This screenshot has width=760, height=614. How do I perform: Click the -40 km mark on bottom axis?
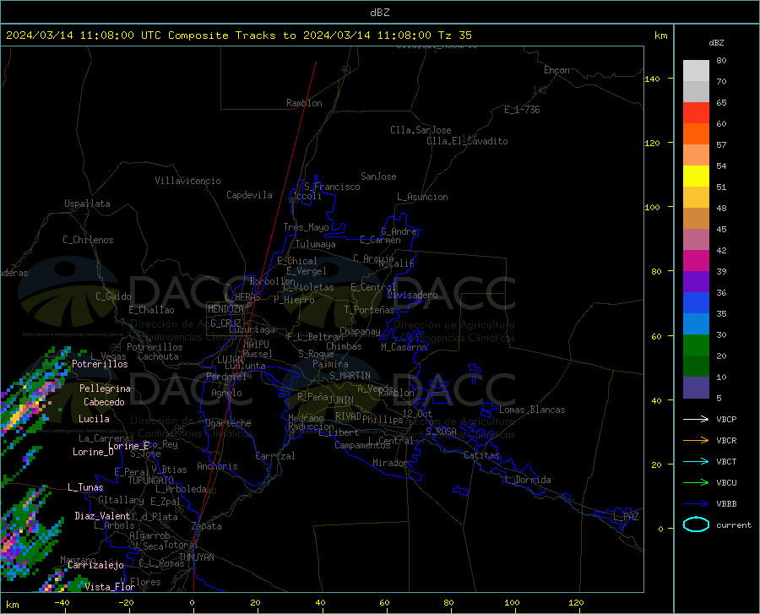pos(62,602)
